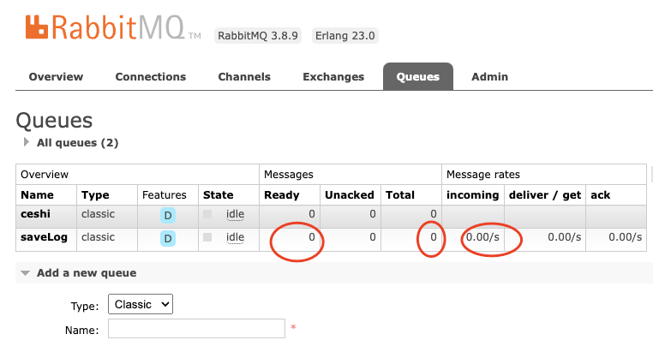The image size is (653, 340).
Task: Open the Exchanges tab
Action: click(333, 77)
